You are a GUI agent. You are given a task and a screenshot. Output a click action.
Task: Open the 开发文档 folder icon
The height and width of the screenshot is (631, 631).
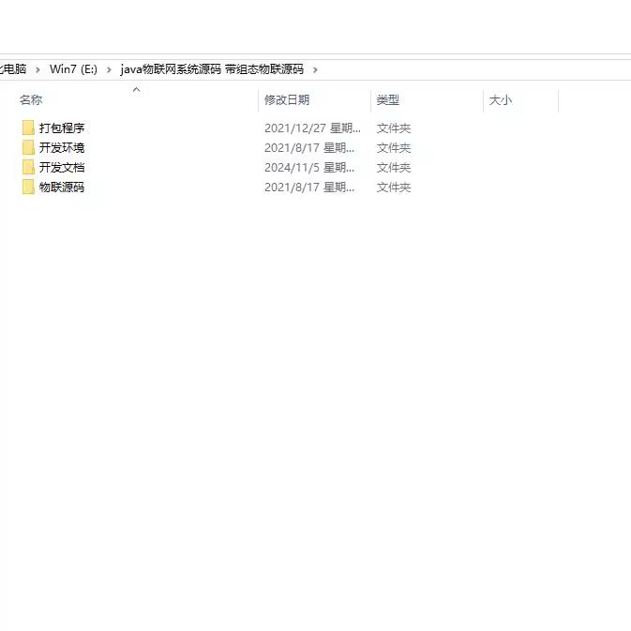28,168
